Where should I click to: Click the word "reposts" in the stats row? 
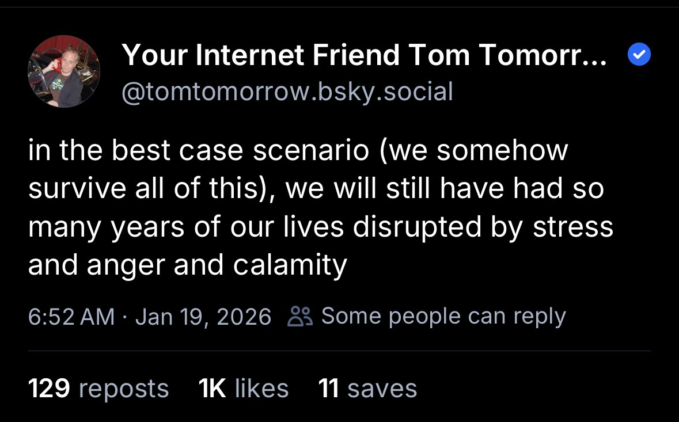[123, 389]
